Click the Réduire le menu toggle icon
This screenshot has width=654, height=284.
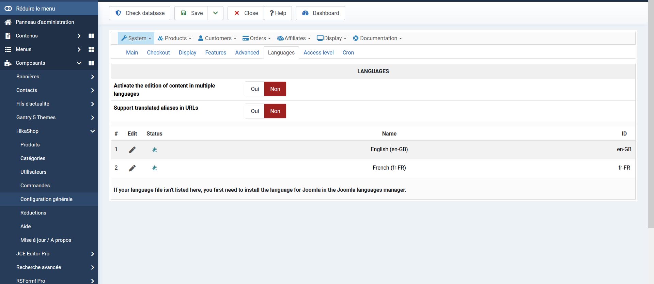(8, 9)
